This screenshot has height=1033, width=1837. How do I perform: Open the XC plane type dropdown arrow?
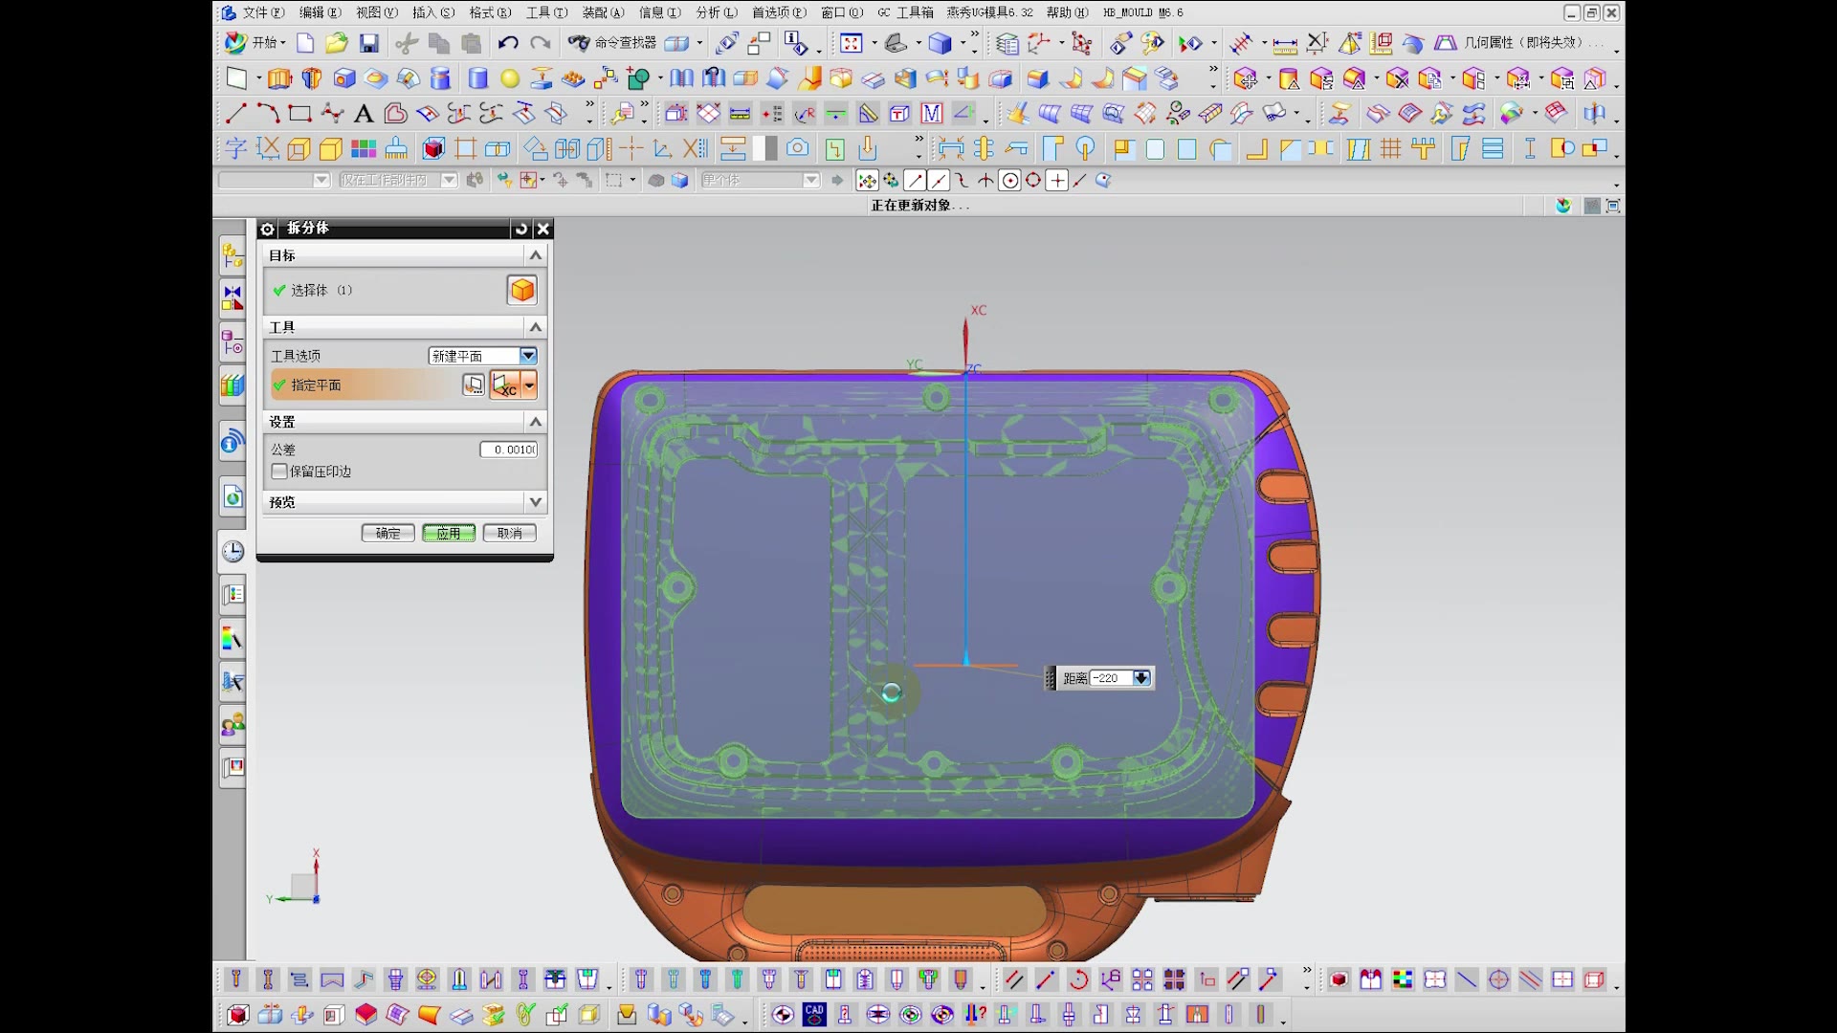click(x=529, y=385)
